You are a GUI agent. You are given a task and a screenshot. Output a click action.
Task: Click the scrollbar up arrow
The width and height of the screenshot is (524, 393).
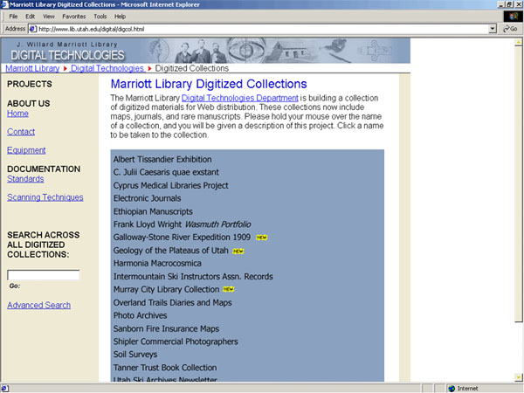click(518, 43)
